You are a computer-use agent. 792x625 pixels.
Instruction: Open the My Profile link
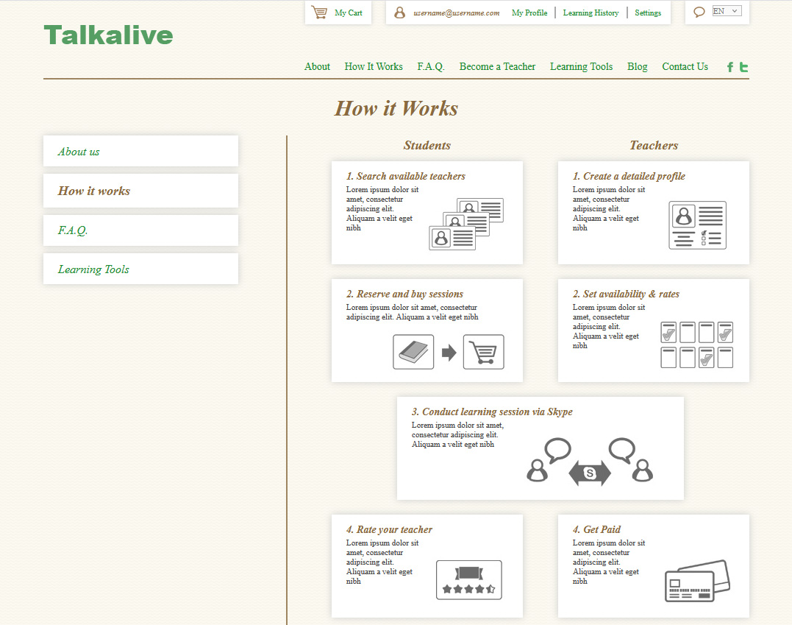529,13
